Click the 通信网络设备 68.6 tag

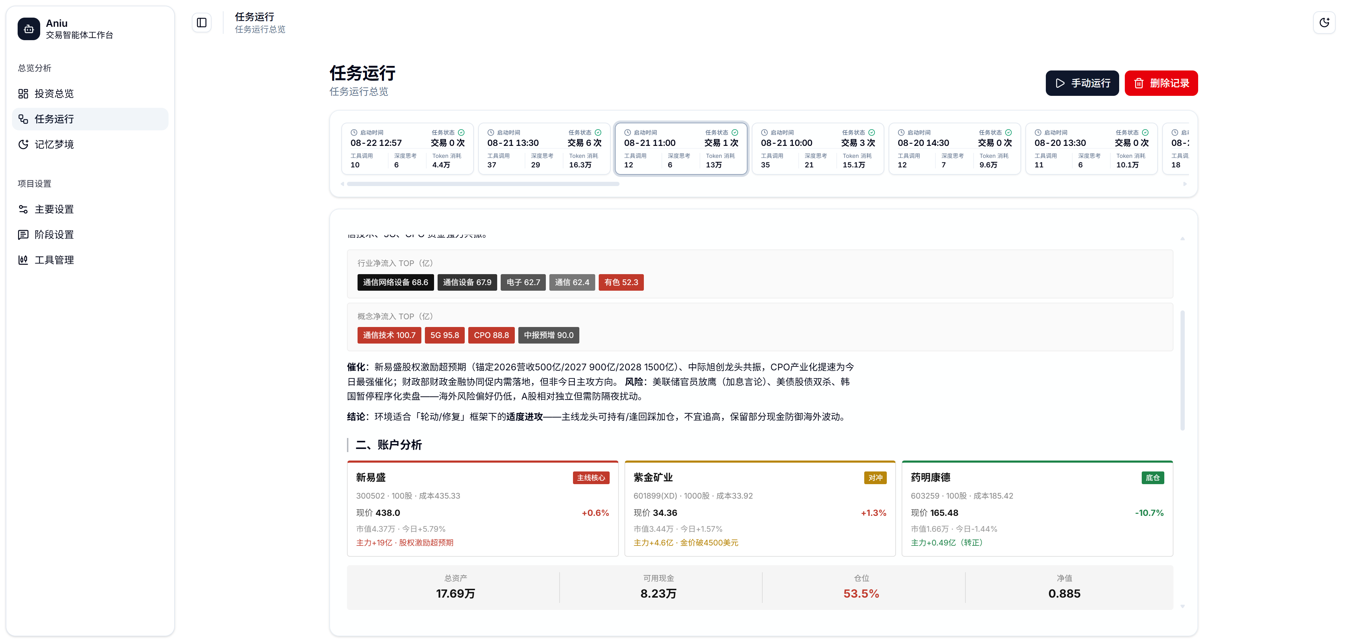[x=395, y=282]
